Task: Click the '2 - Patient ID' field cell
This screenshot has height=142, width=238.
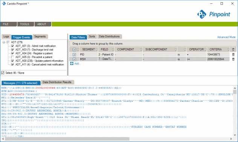Action: click(x=106, y=54)
